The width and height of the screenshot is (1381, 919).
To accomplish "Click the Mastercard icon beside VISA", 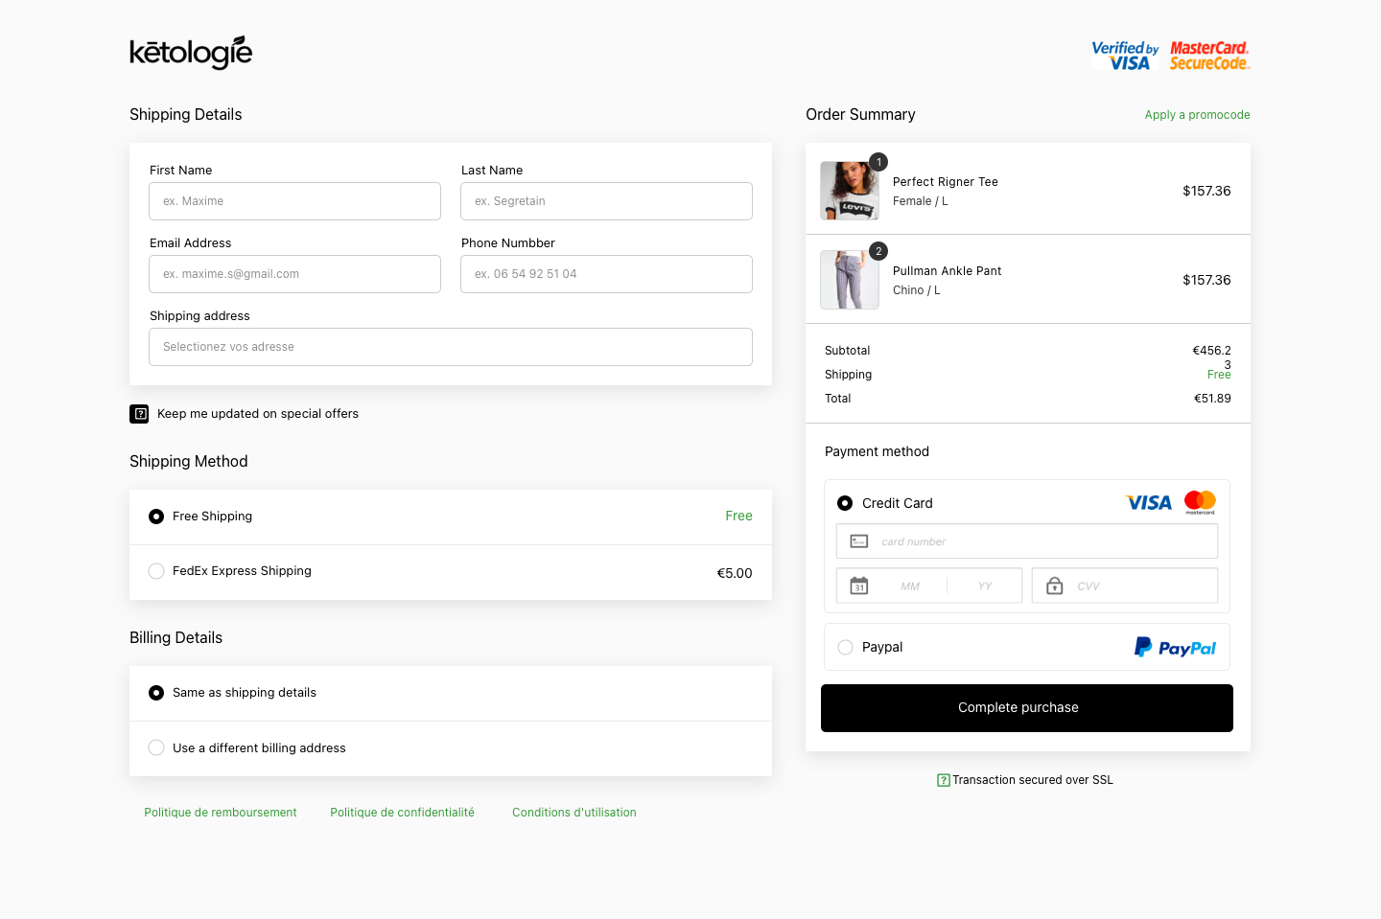I will (1200, 501).
